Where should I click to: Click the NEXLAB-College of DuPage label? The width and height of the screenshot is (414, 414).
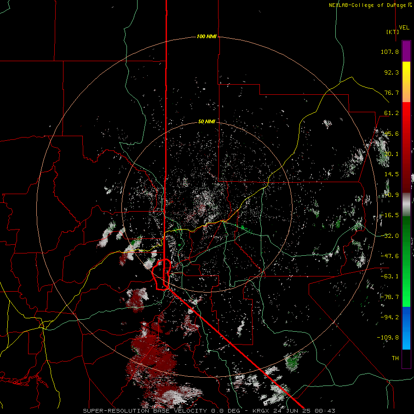pos(367,5)
